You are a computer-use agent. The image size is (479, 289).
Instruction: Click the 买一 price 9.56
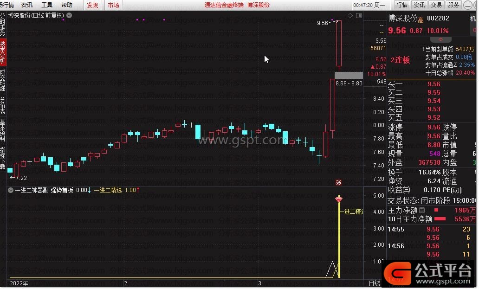tap(434, 84)
